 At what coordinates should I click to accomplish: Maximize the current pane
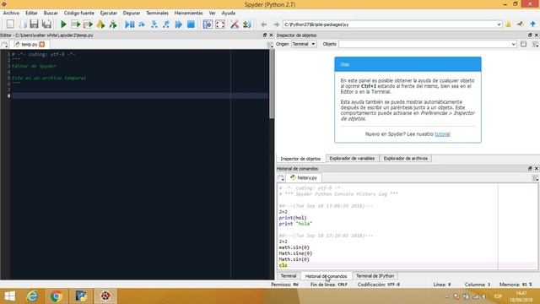tap(208, 24)
